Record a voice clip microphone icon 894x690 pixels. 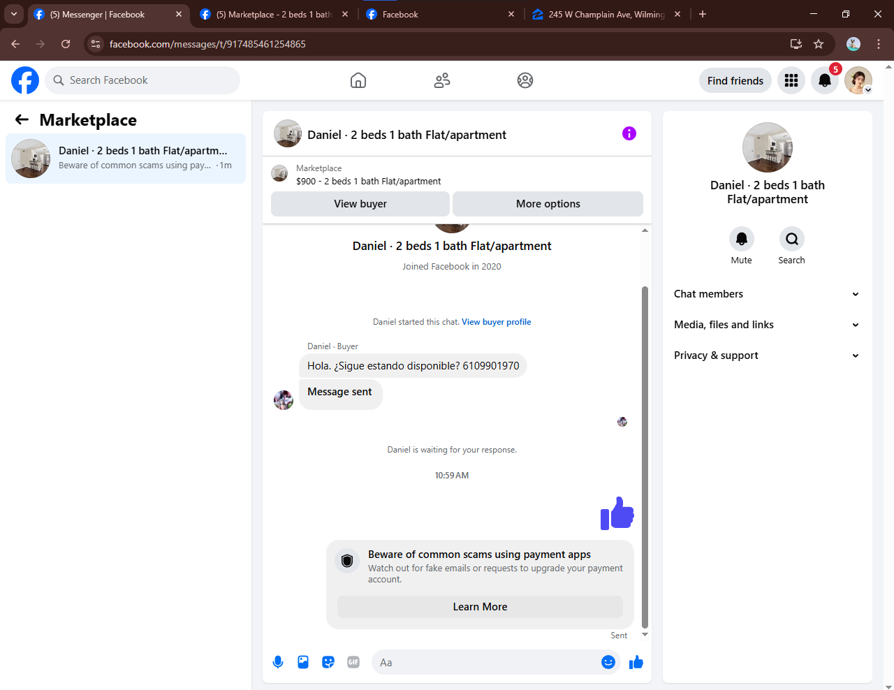point(278,662)
